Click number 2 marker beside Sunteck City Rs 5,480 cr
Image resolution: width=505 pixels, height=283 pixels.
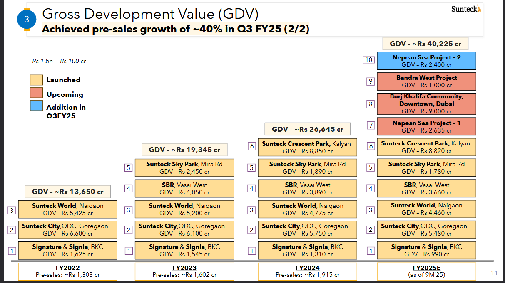pyautogui.click(x=371, y=230)
